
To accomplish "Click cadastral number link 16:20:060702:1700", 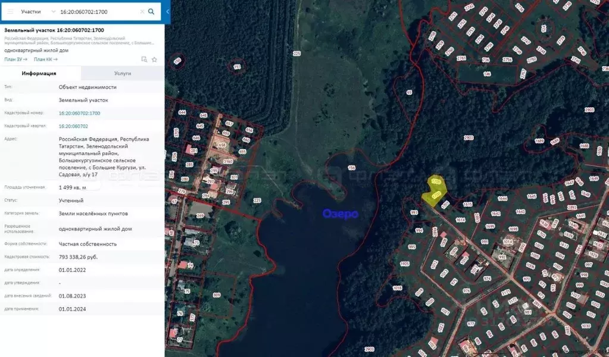I will tap(79, 113).
